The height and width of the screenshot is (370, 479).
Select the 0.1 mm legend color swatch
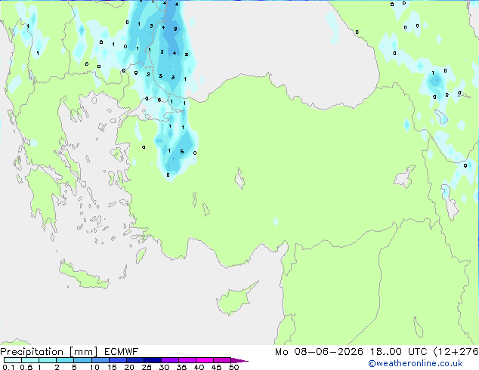(x=13, y=360)
